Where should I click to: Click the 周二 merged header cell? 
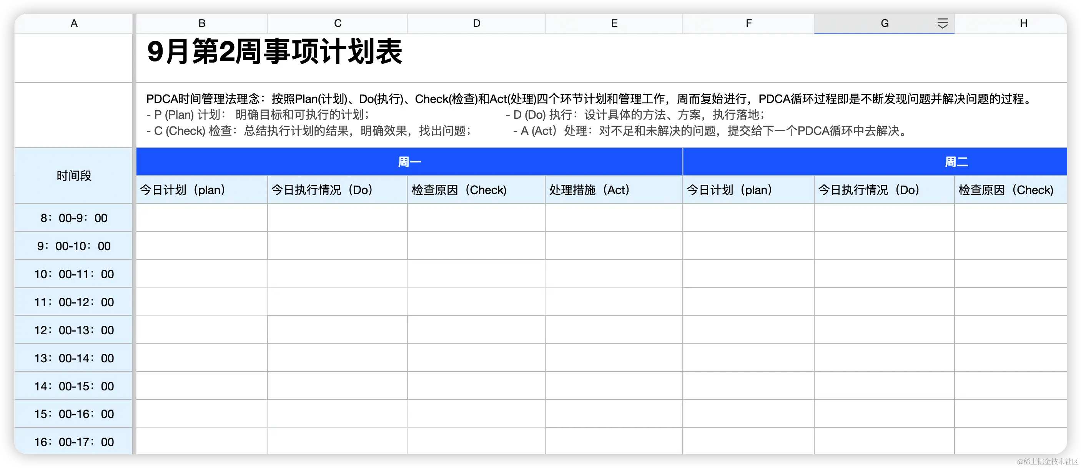(956, 162)
